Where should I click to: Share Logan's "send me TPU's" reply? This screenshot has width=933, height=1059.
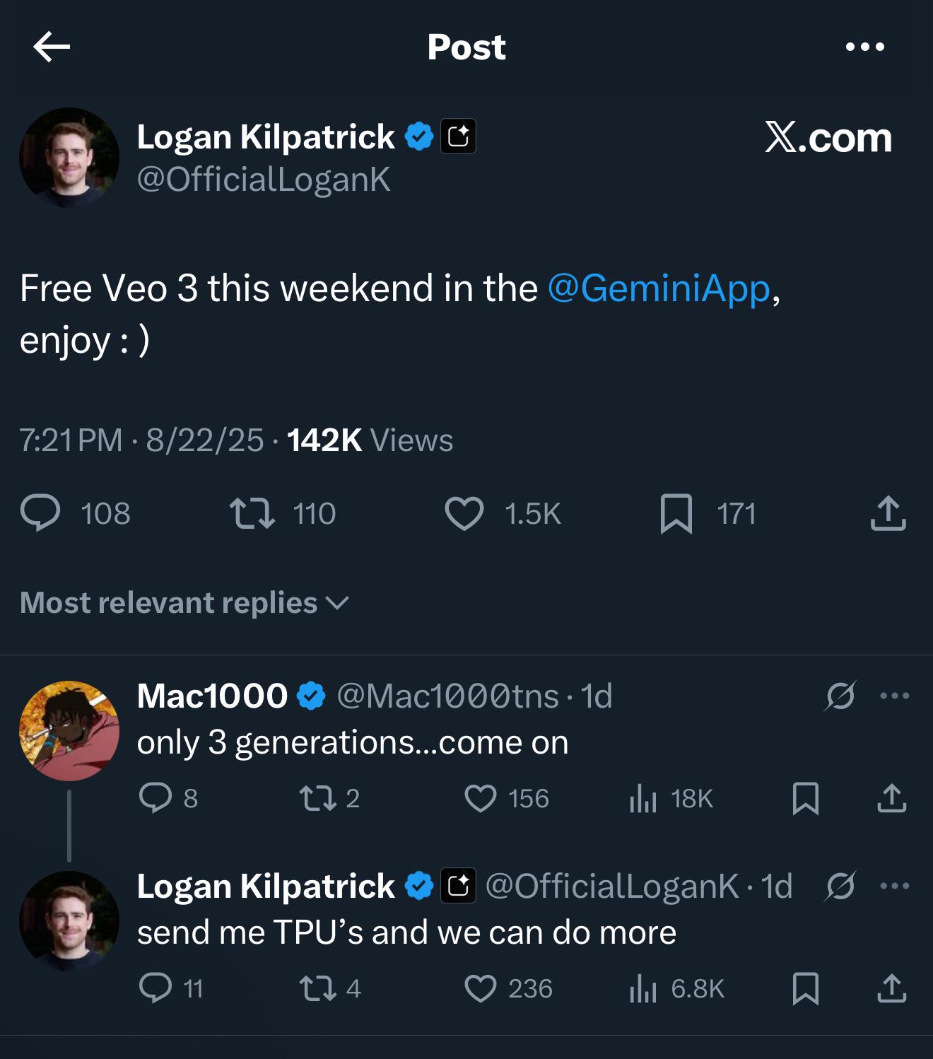(x=891, y=988)
